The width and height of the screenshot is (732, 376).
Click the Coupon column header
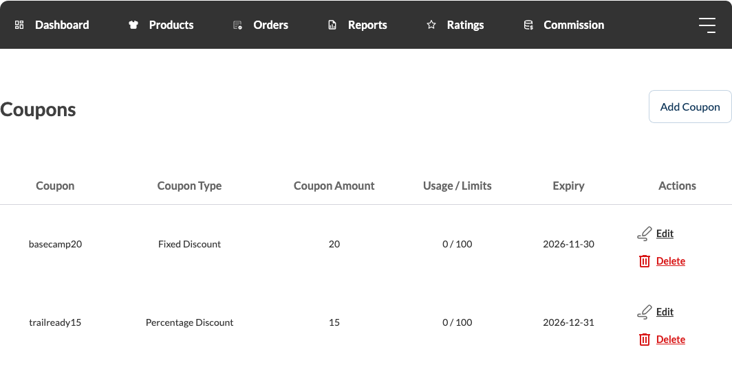click(x=55, y=186)
